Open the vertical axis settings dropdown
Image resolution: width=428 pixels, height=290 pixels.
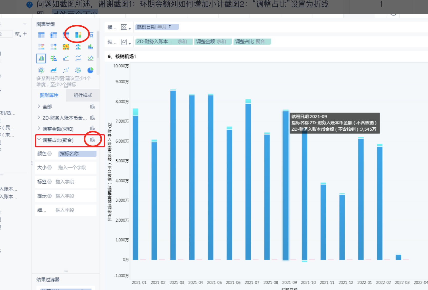[126, 42]
